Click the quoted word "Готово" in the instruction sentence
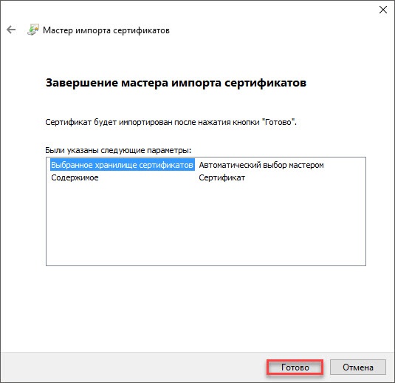 (278, 122)
